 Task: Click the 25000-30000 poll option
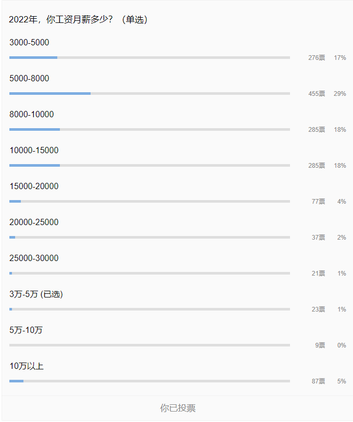[x=34, y=258]
